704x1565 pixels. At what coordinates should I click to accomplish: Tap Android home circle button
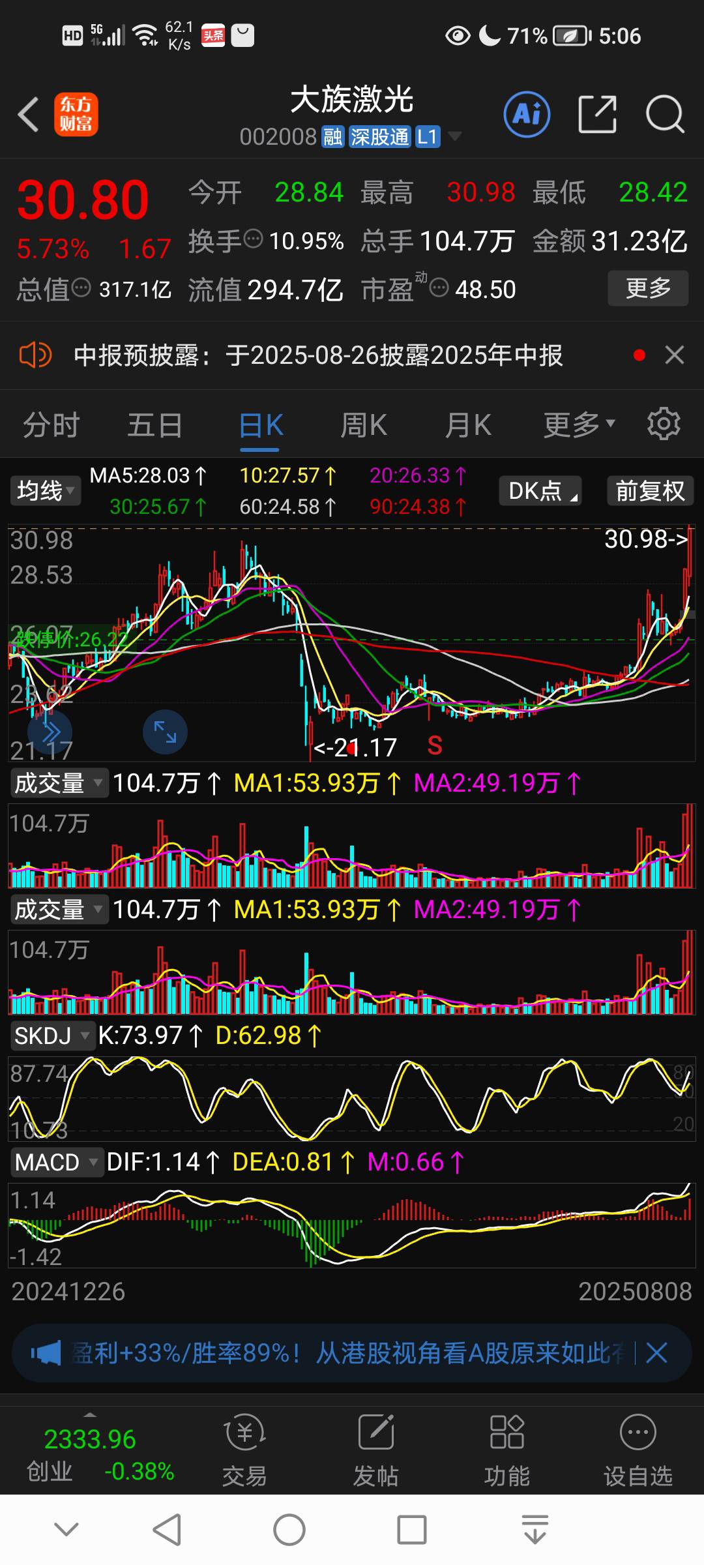coord(289,1530)
